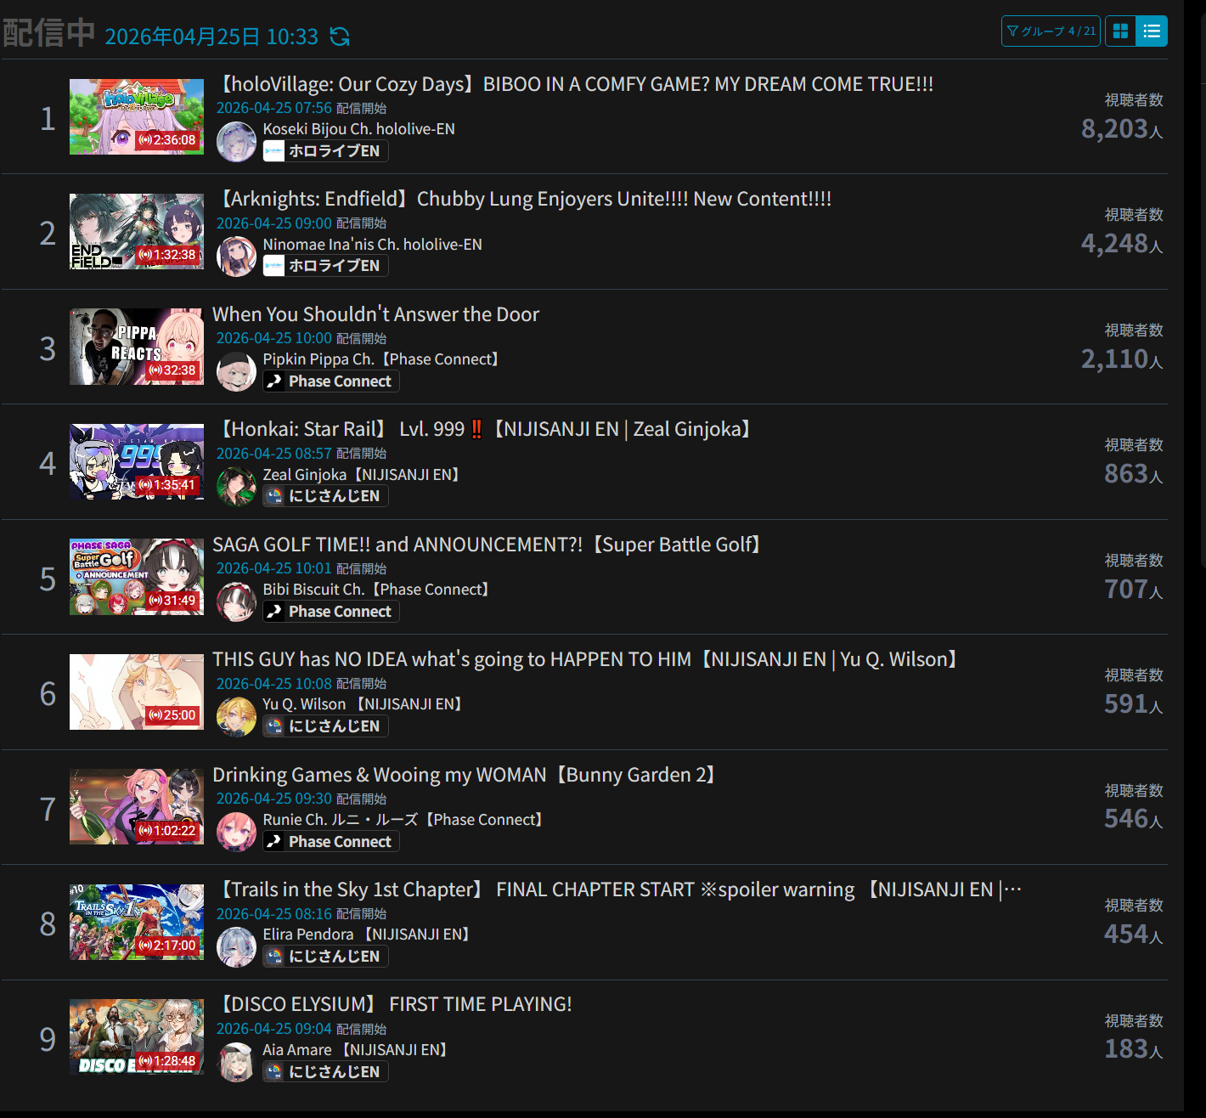
Task: Visit Runie Ch. channel name
Action: (x=403, y=820)
